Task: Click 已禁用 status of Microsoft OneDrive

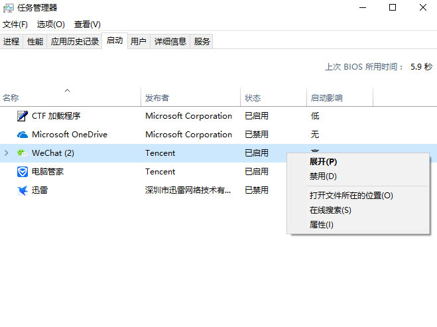Action: tap(257, 135)
